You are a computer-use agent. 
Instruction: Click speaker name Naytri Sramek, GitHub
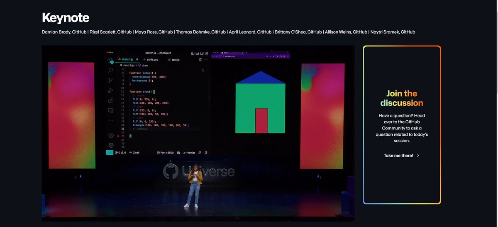coord(393,32)
